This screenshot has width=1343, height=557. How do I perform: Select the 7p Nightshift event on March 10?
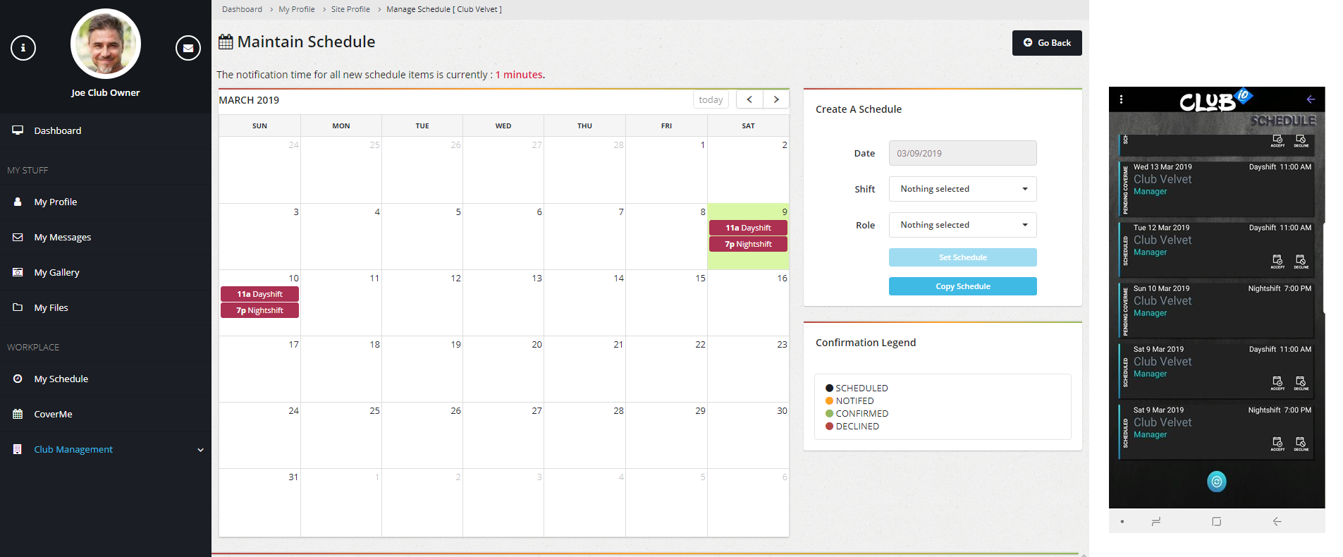(x=259, y=310)
